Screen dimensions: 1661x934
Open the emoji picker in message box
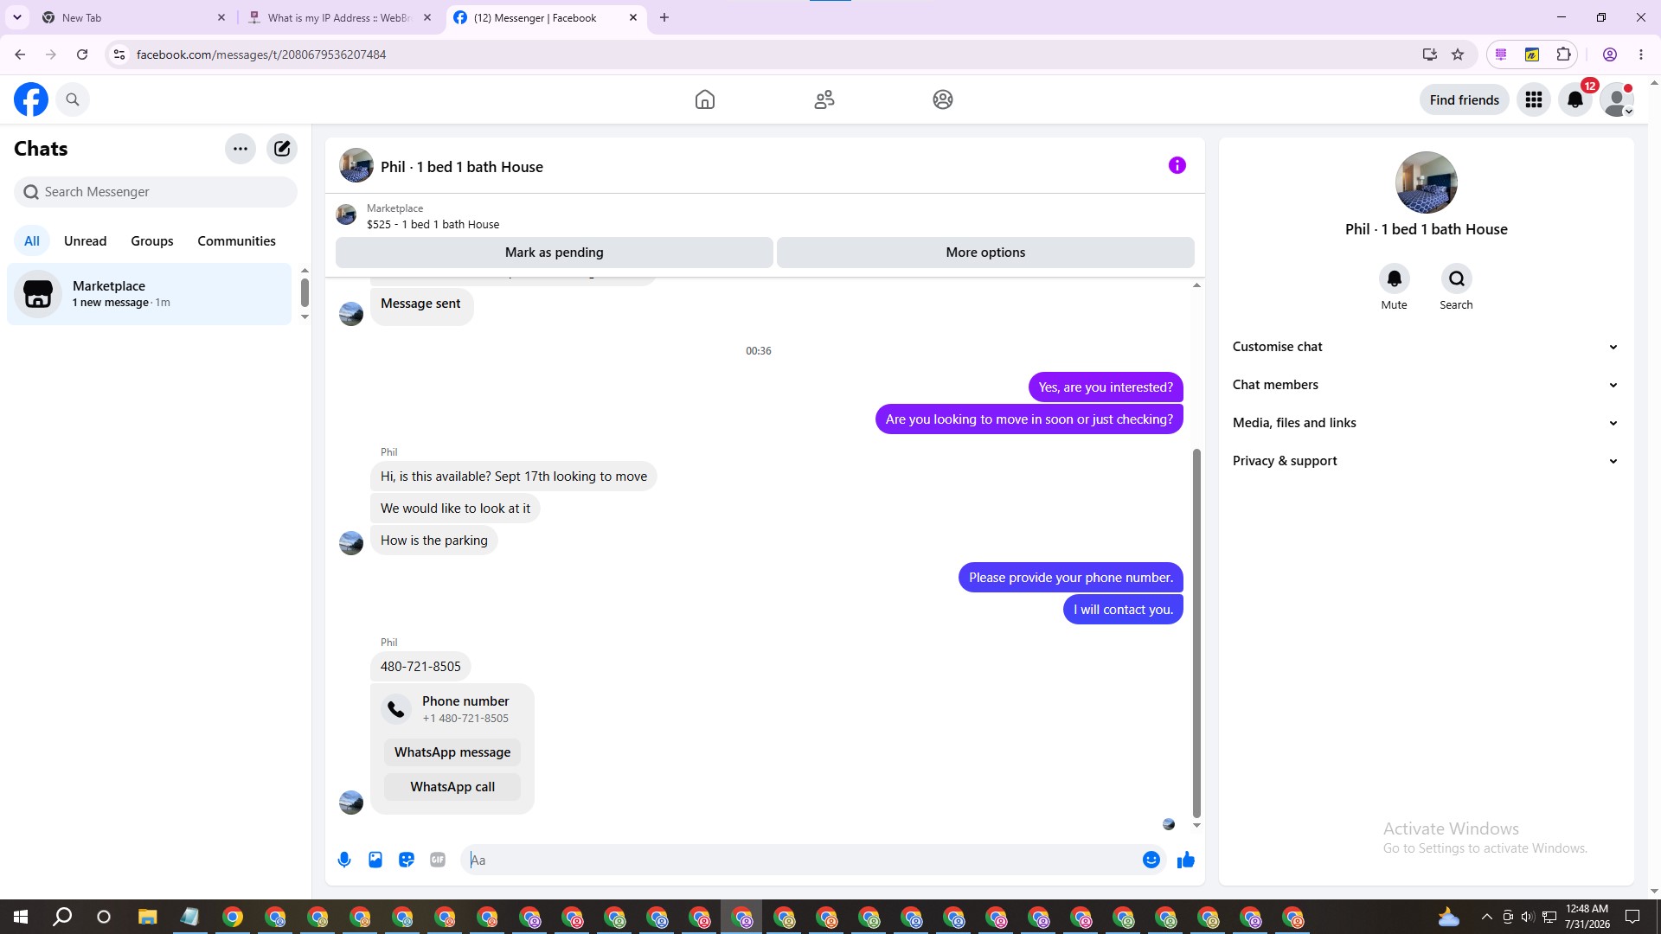[x=1151, y=860]
